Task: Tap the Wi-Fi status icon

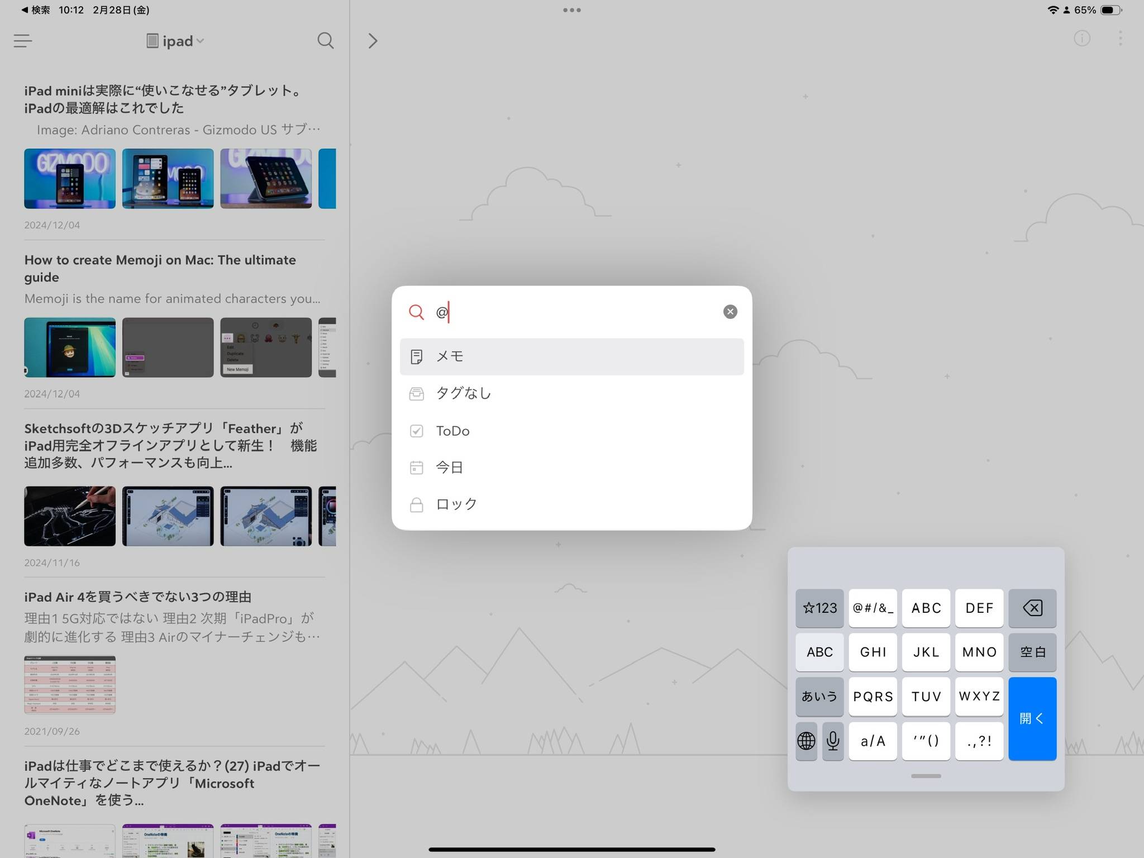Action: click(x=1053, y=10)
